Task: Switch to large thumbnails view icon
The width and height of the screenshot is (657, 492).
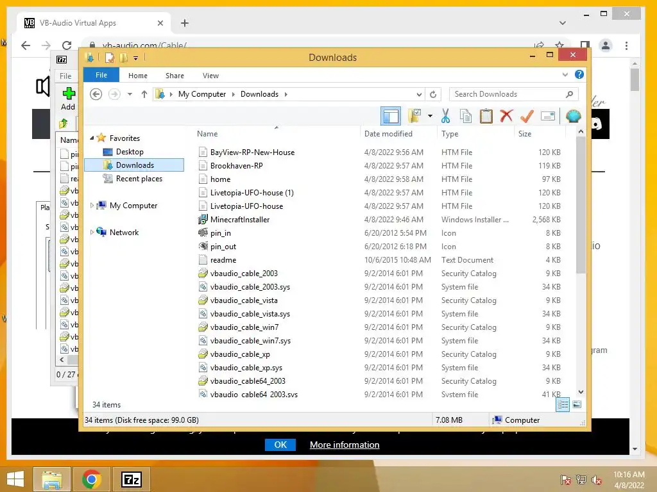Action: tap(577, 404)
